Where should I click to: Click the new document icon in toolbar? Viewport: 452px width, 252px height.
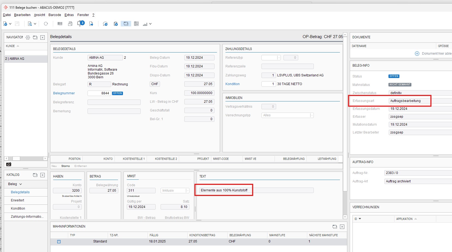point(5,24)
